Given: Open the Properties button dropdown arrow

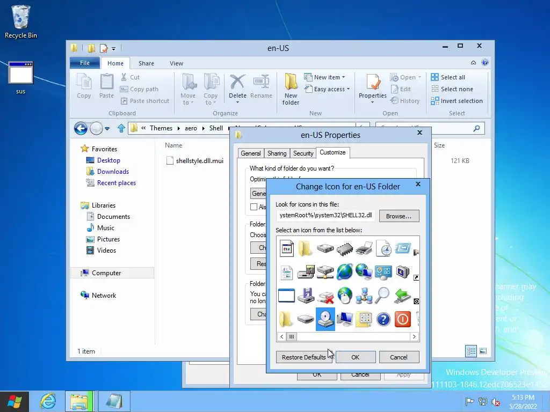Looking at the screenshot, I should [x=373, y=102].
